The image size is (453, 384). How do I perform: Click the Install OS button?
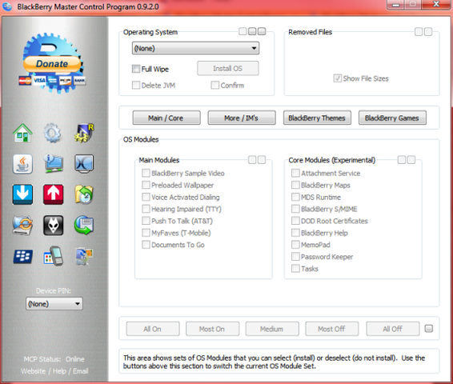coord(228,69)
